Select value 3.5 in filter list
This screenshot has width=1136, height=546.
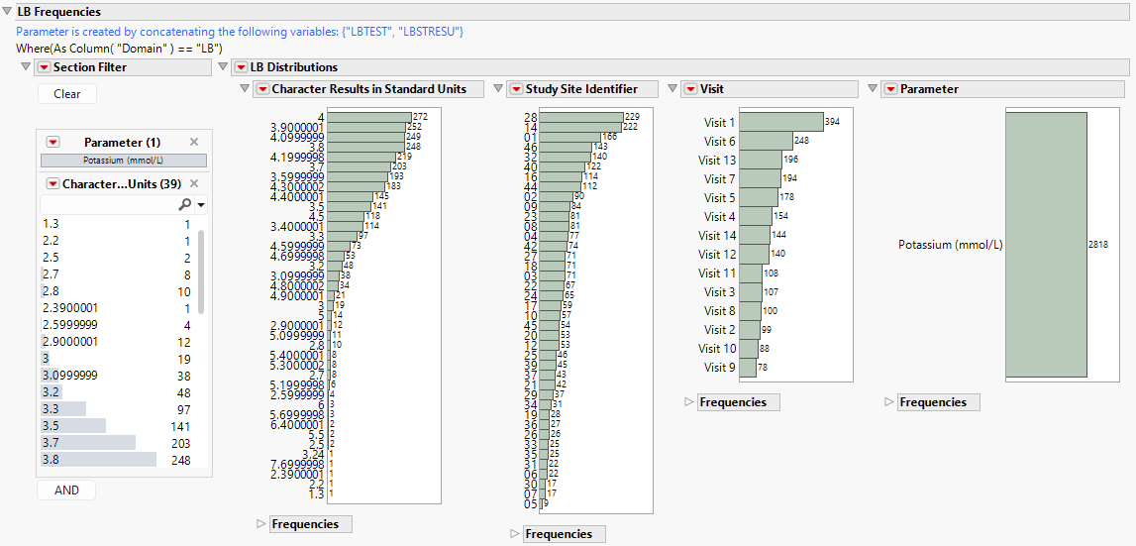[118, 426]
